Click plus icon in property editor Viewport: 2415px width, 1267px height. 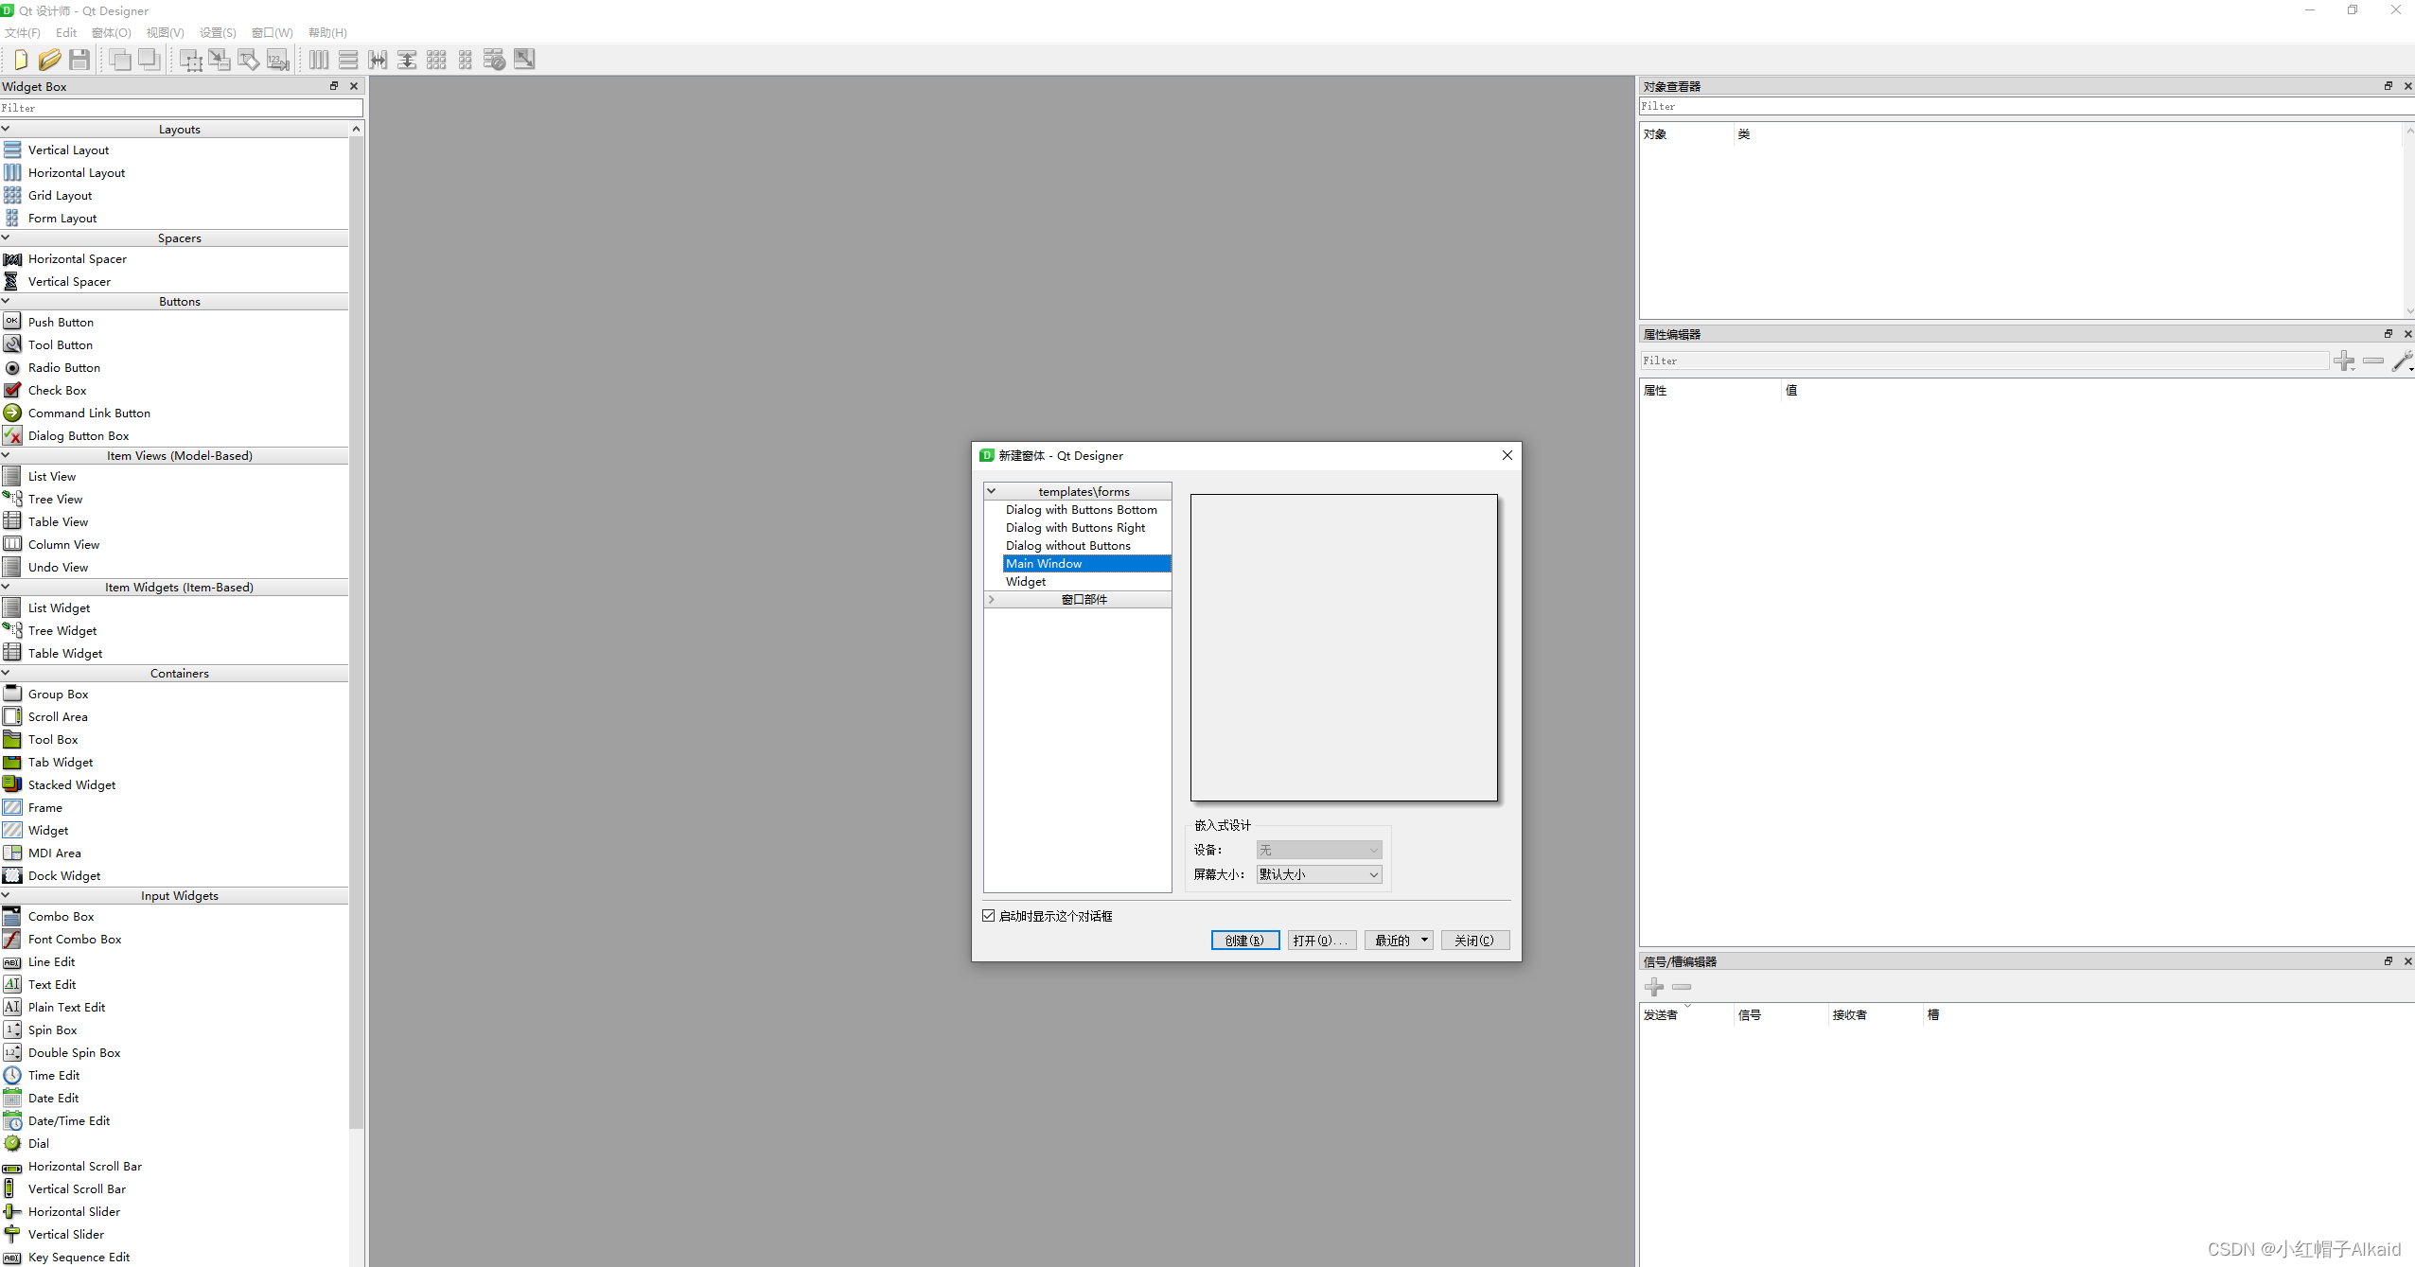(2343, 361)
